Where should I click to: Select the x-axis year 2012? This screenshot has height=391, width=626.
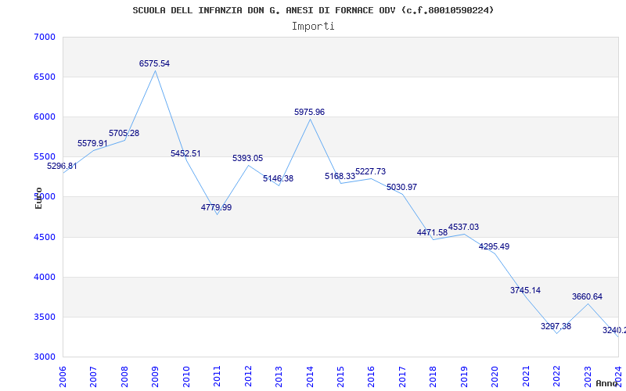tap(248, 377)
